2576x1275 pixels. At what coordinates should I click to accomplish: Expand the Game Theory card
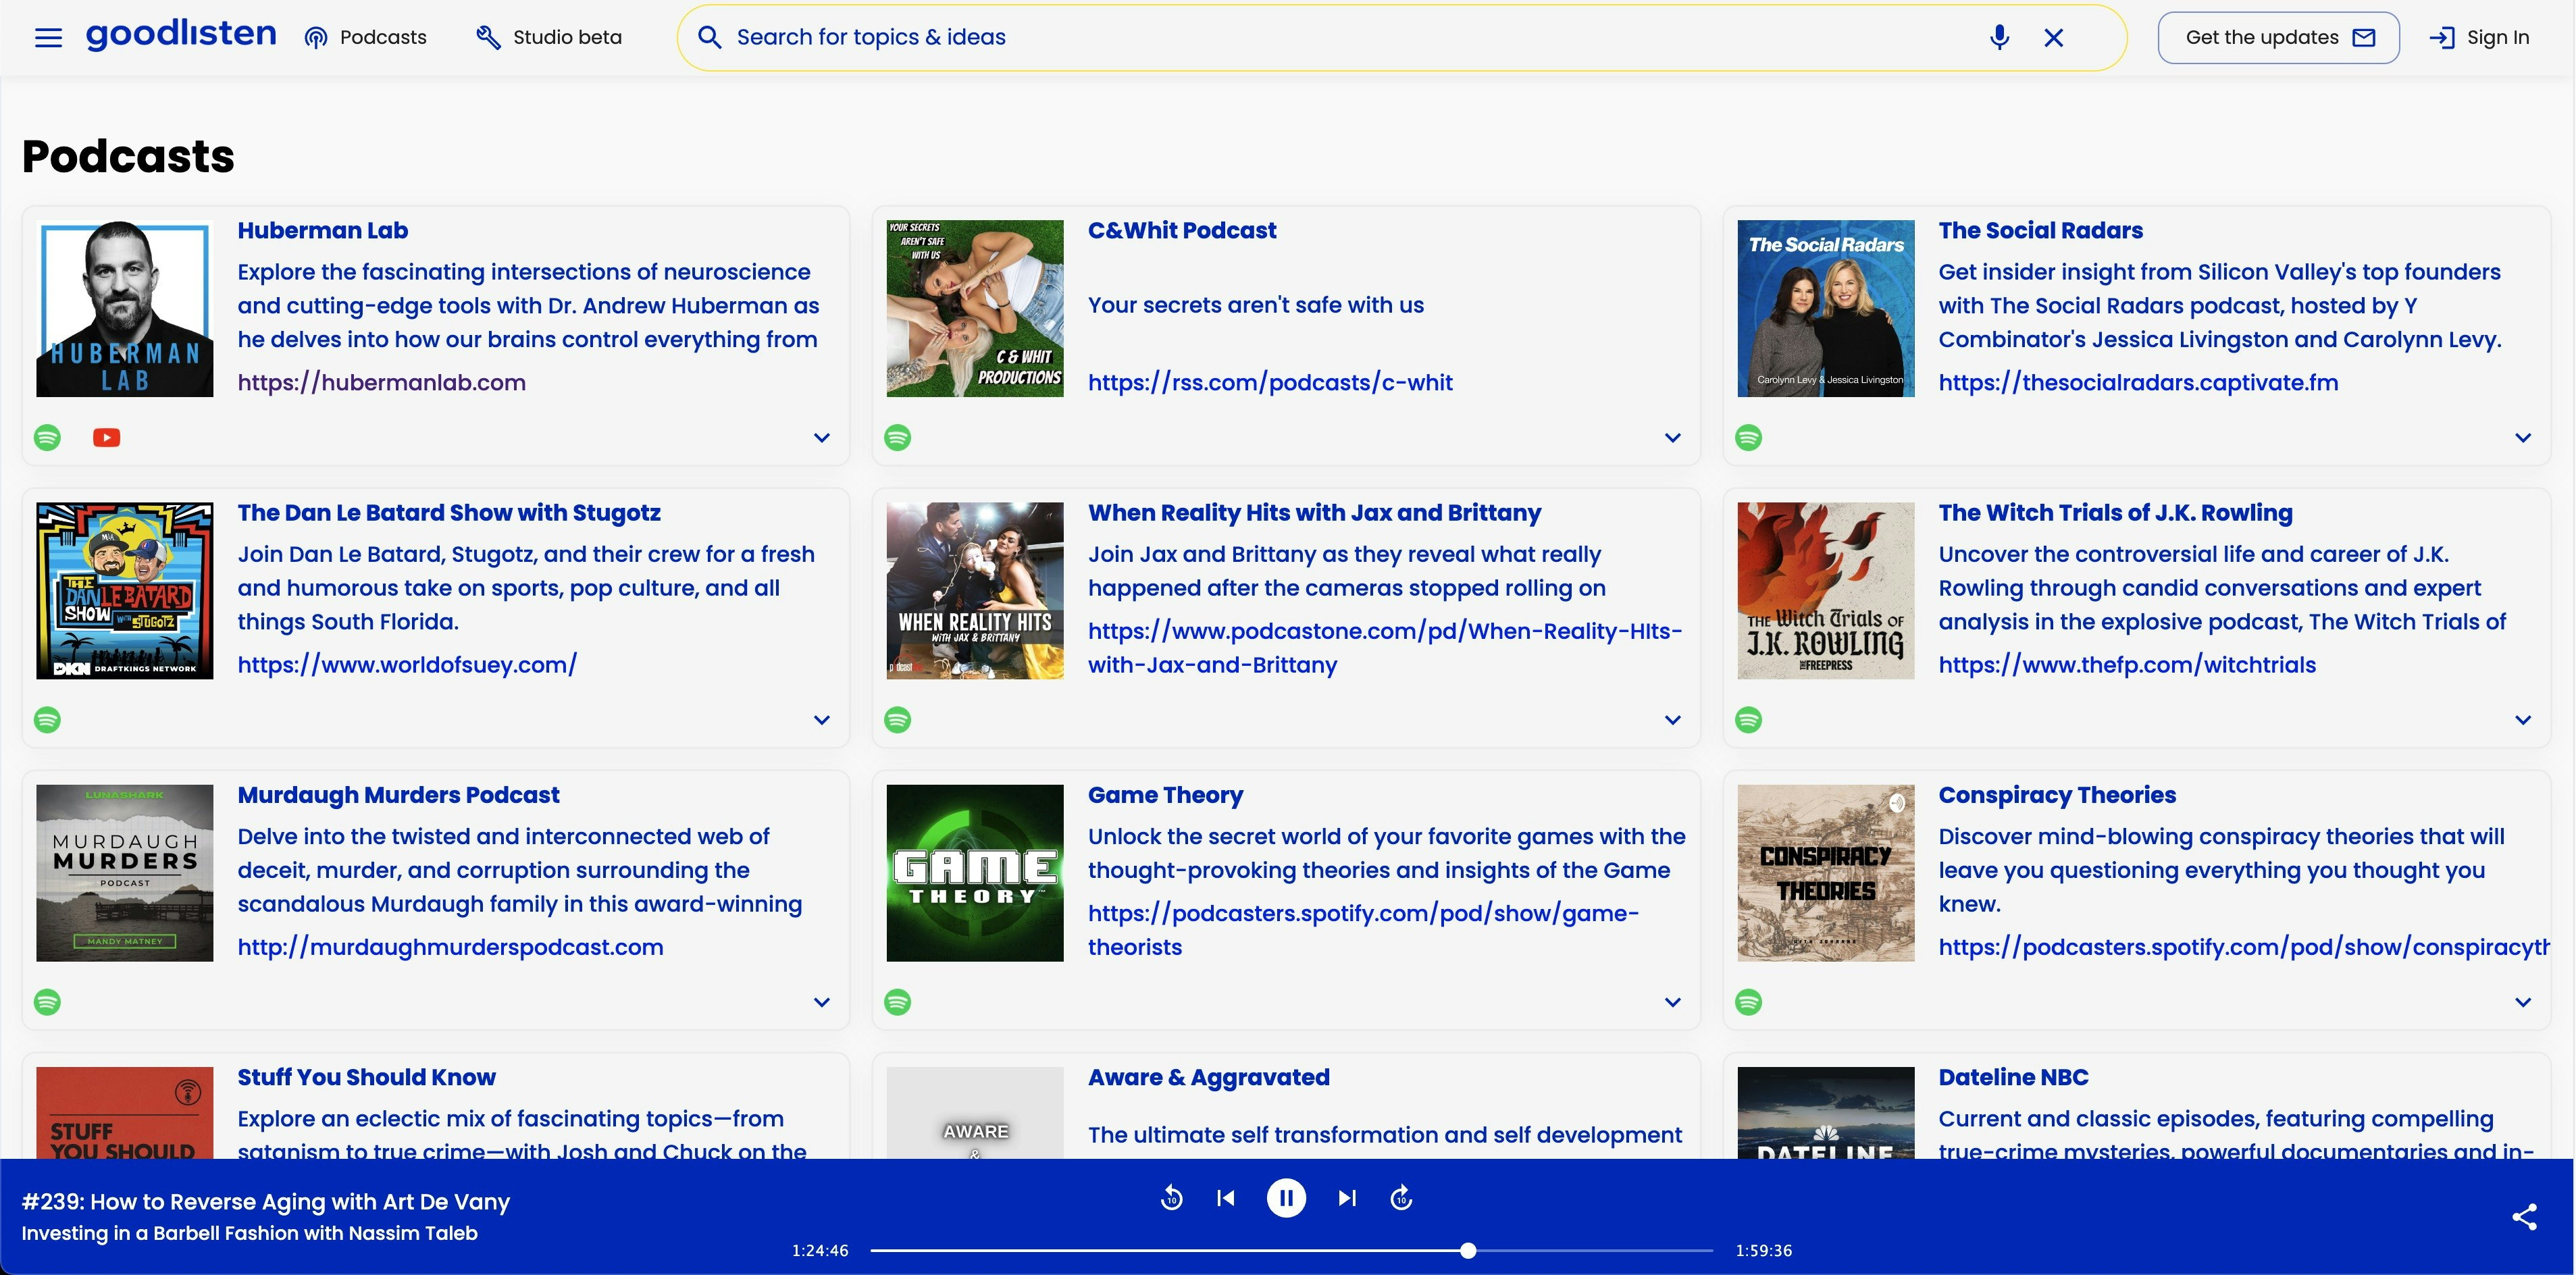[x=1672, y=1001]
